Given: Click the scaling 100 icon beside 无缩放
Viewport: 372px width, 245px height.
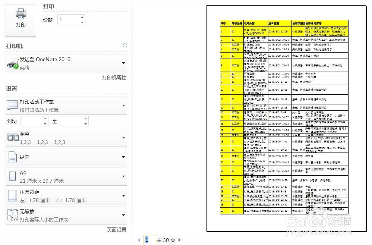Looking at the screenshot, I should point(13,215).
